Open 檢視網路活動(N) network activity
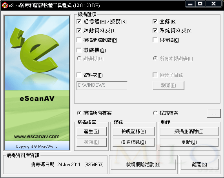The height and width of the screenshot is (178, 224). pos(143,165)
